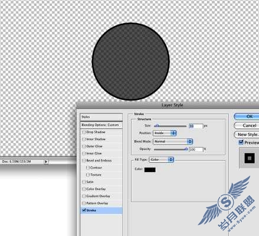Select the Gradient Overlay row label
259x236 pixels.
(98, 196)
